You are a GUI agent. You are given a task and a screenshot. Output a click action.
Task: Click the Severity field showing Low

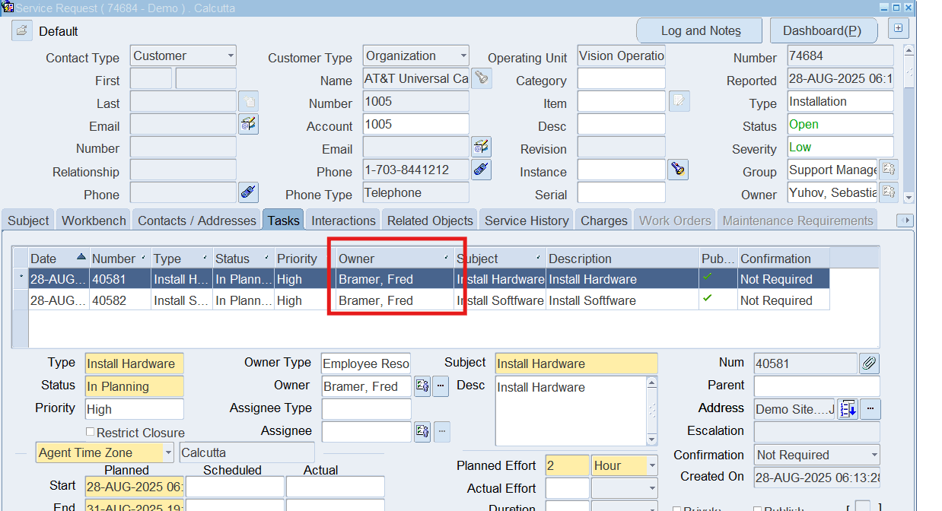tap(840, 147)
